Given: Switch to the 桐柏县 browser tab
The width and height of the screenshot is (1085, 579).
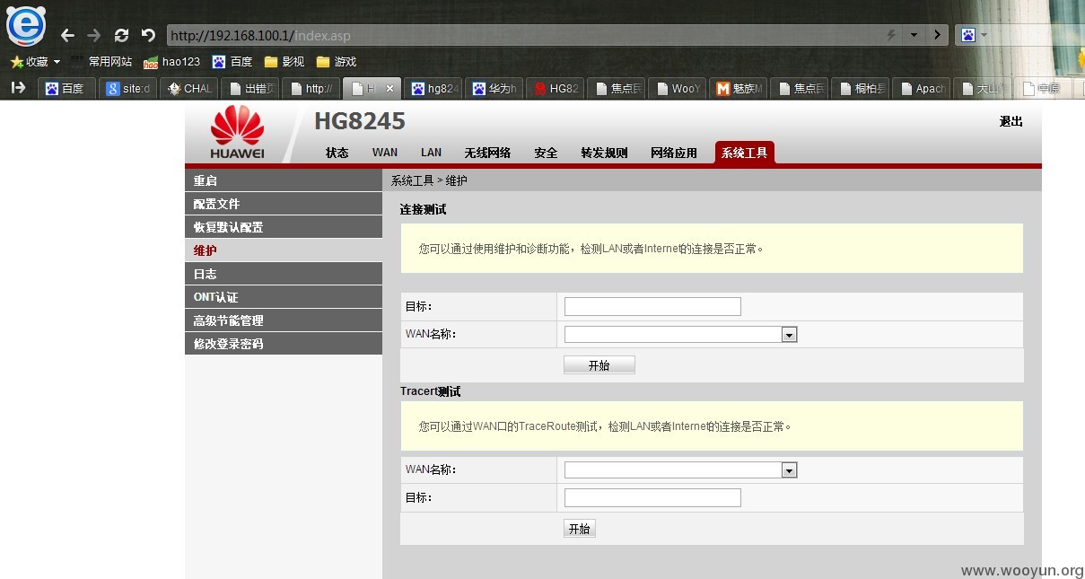Looking at the screenshot, I should [861, 88].
